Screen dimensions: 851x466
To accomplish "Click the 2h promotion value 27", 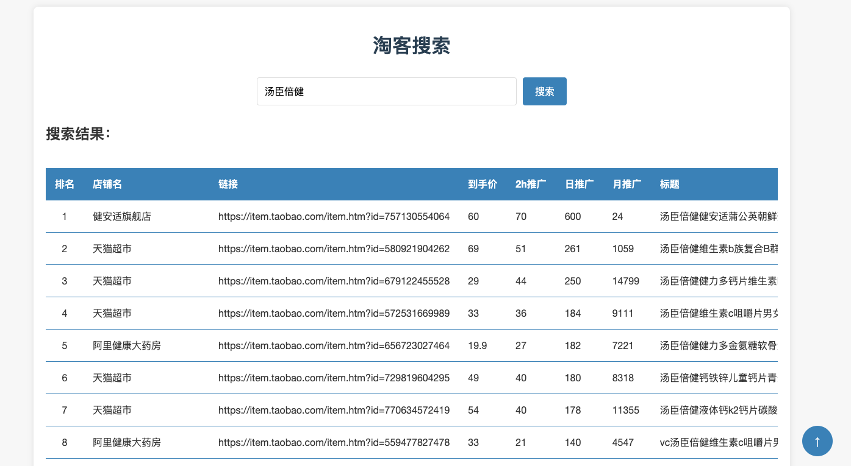I will pyautogui.click(x=521, y=345).
